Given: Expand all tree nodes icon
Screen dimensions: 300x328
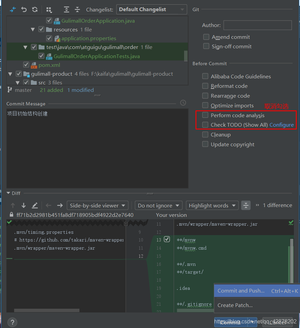Looking at the screenshot, I should (66, 9).
